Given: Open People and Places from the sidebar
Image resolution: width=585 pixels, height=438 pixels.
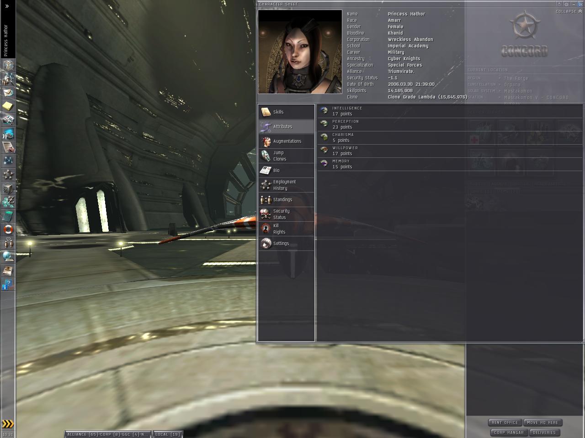Looking at the screenshot, I should 8,79.
